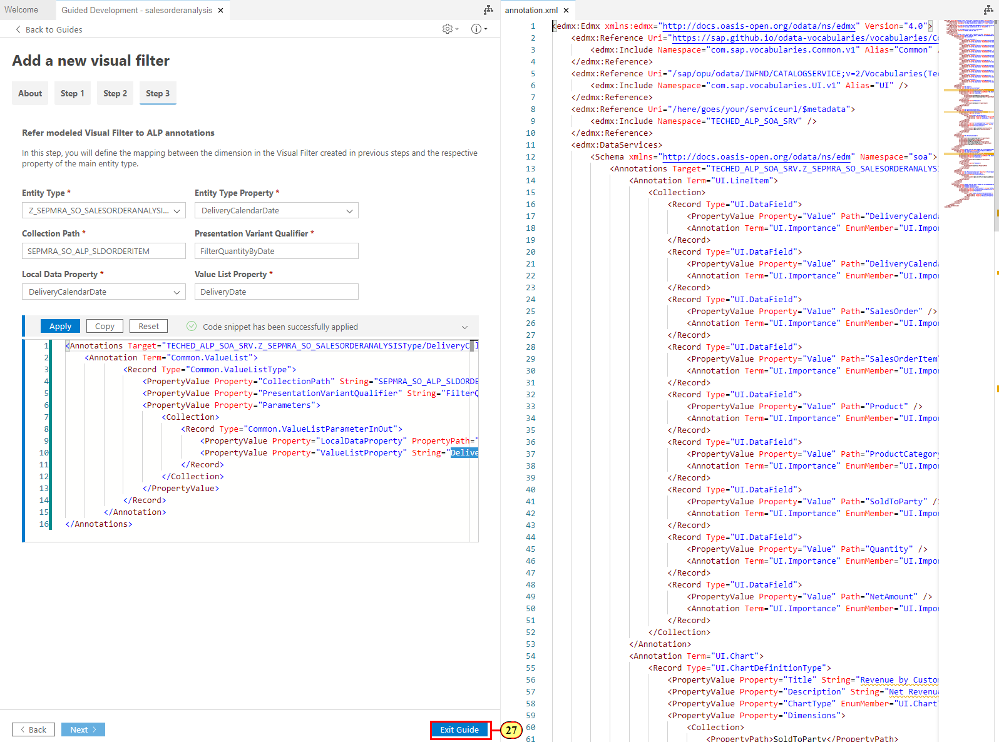This screenshot has width=999, height=742.
Task: Click the Copy snippet button
Action: [x=105, y=326]
